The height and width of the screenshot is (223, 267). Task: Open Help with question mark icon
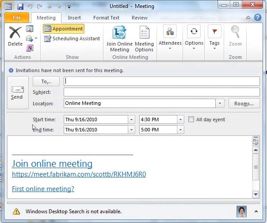pyautogui.click(x=258, y=17)
